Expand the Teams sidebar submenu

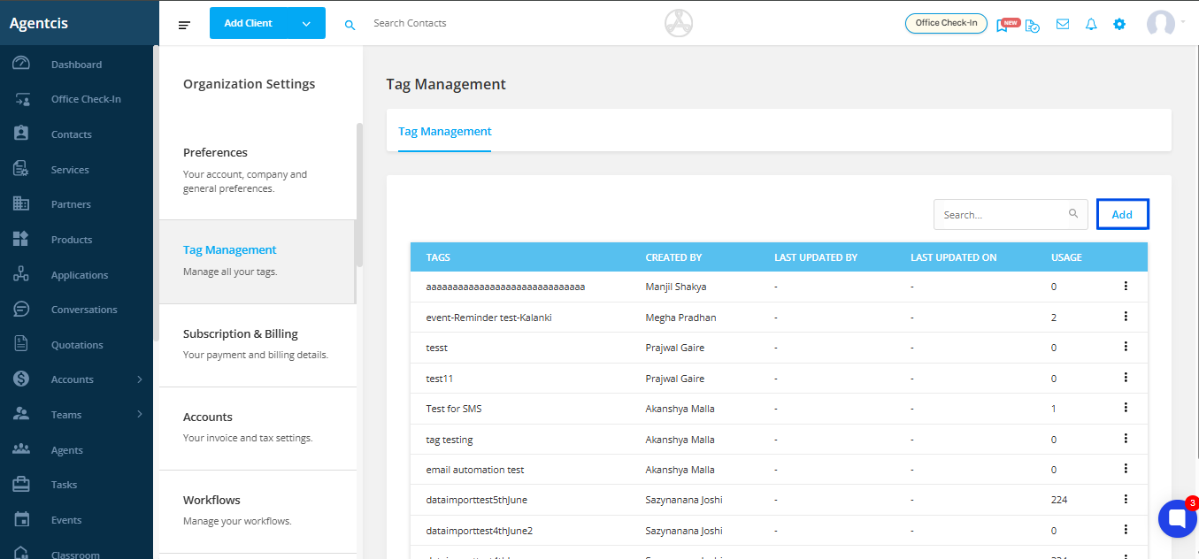click(140, 415)
